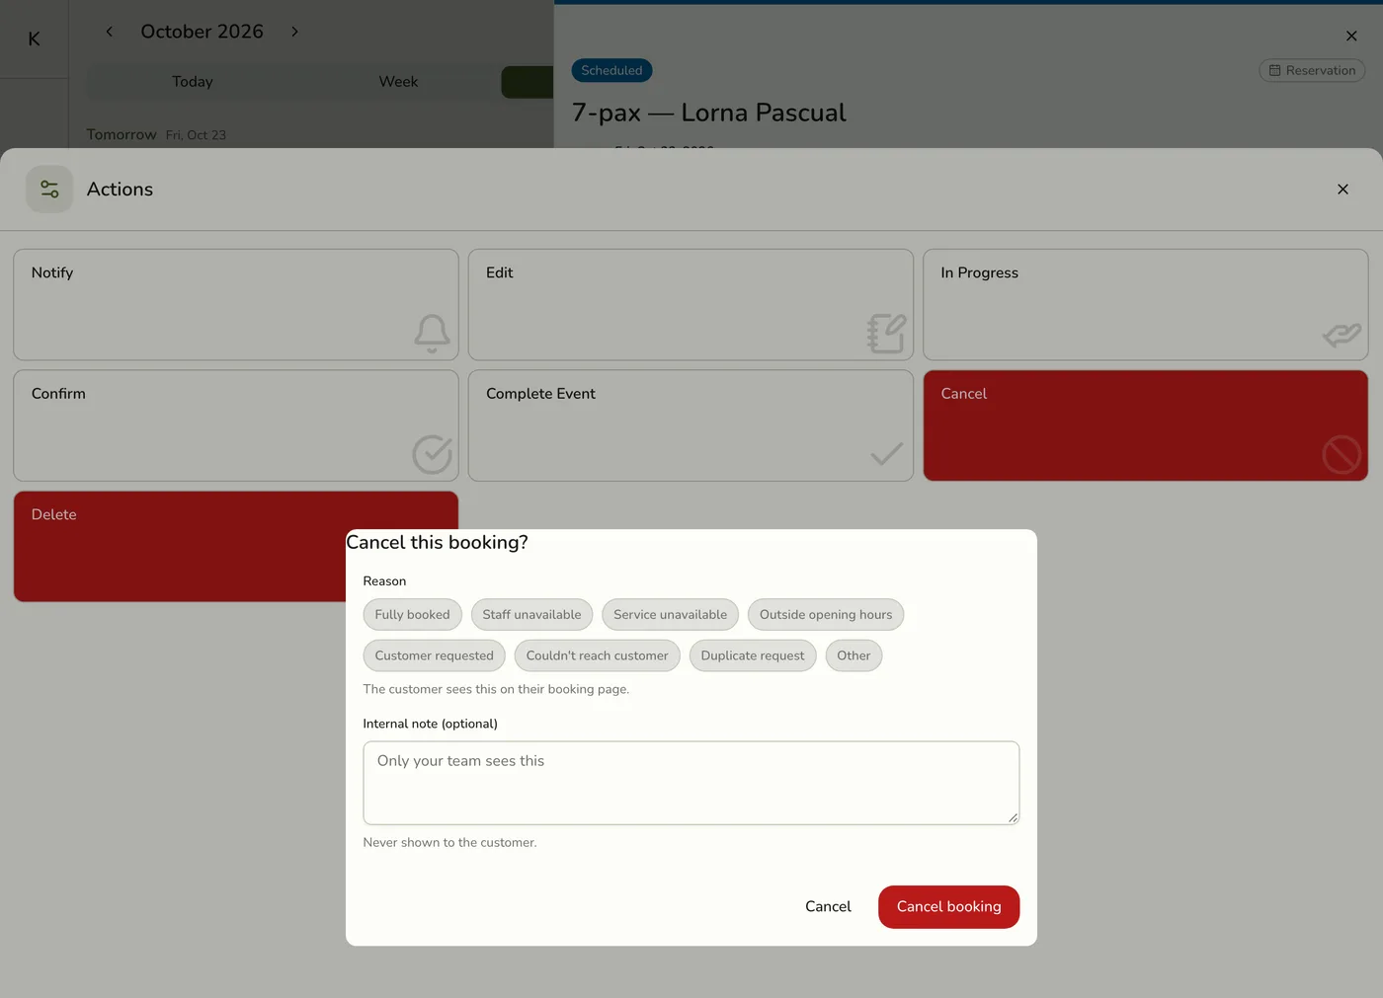Select the Fully booked reason

412,615
